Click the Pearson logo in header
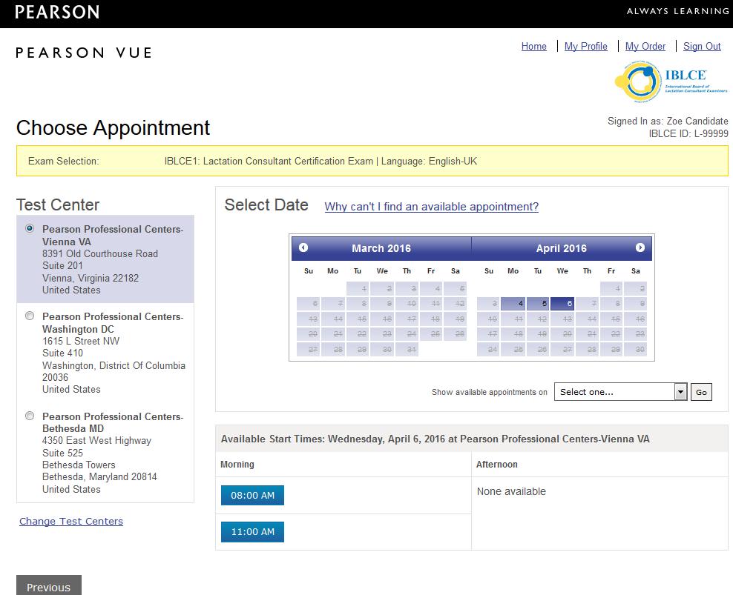The height and width of the screenshot is (595, 733). click(57, 12)
